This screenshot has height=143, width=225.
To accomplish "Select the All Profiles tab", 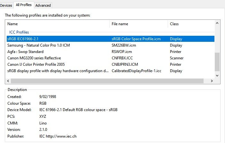I will [x=24, y=5].
